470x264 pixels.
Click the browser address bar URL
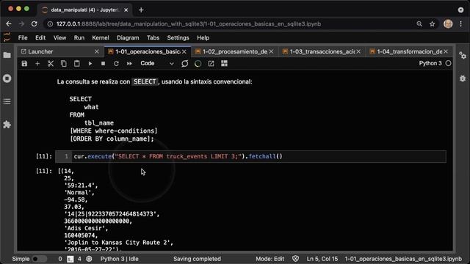[189, 24]
